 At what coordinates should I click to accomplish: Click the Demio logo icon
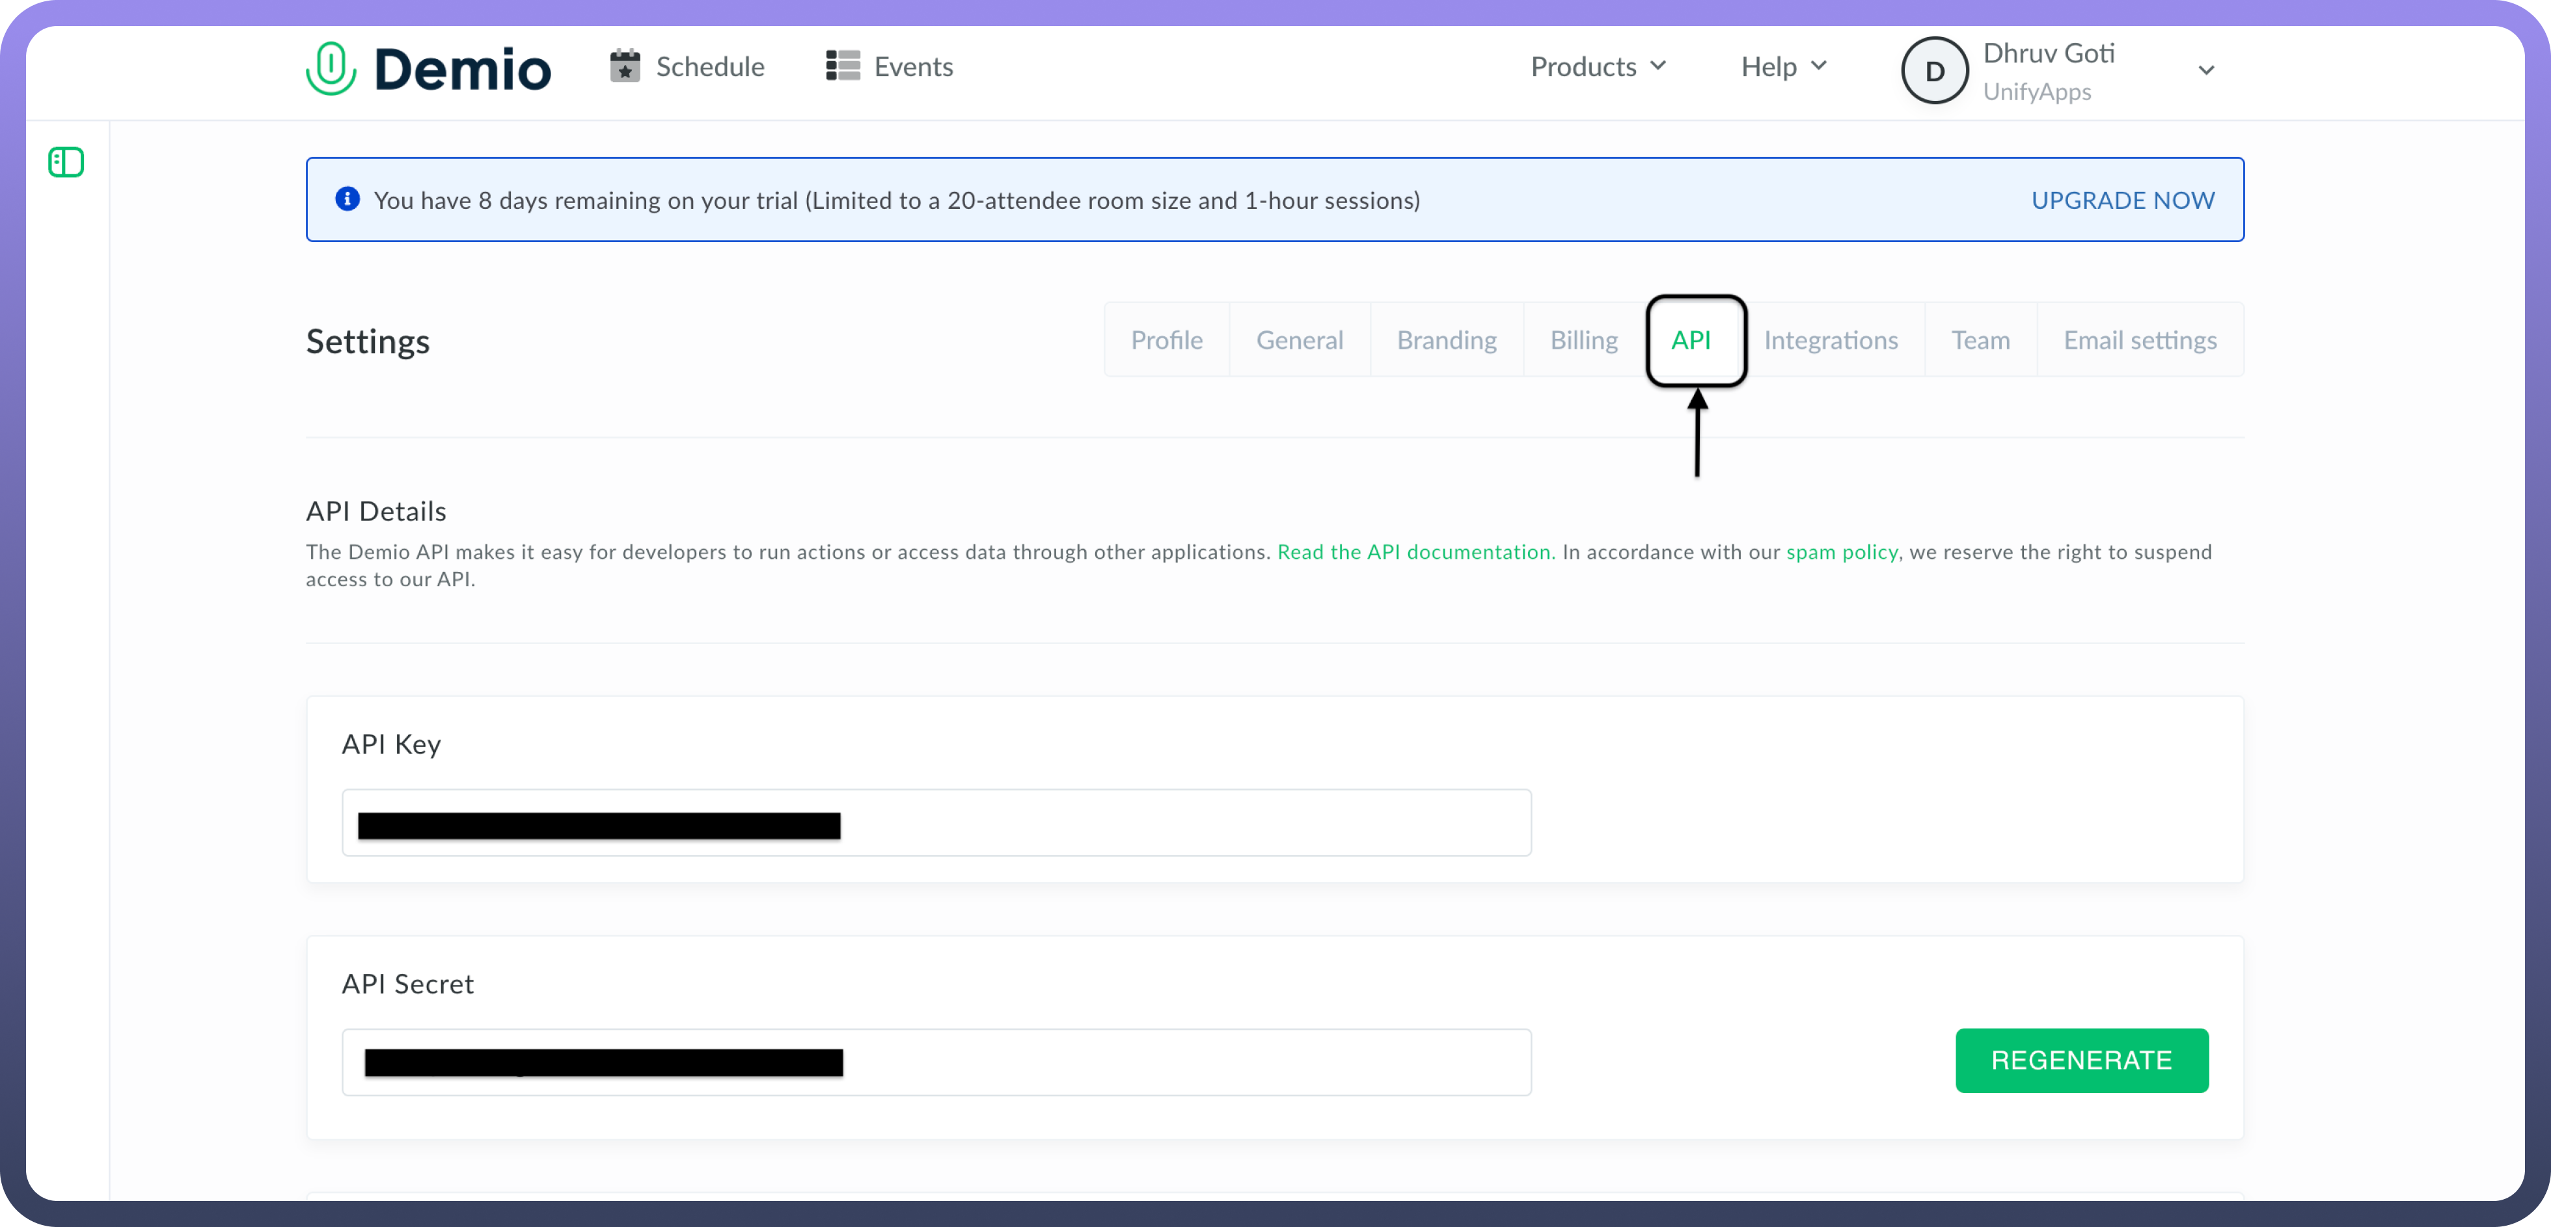[x=331, y=68]
